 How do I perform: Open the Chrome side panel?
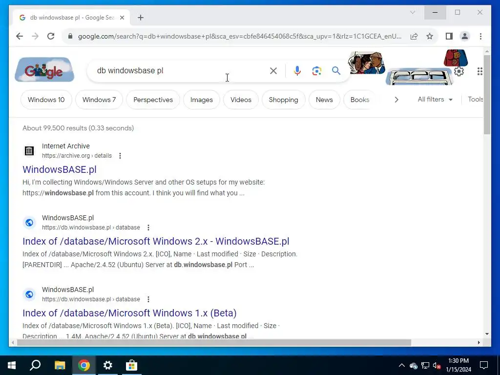click(x=449, y=36)
